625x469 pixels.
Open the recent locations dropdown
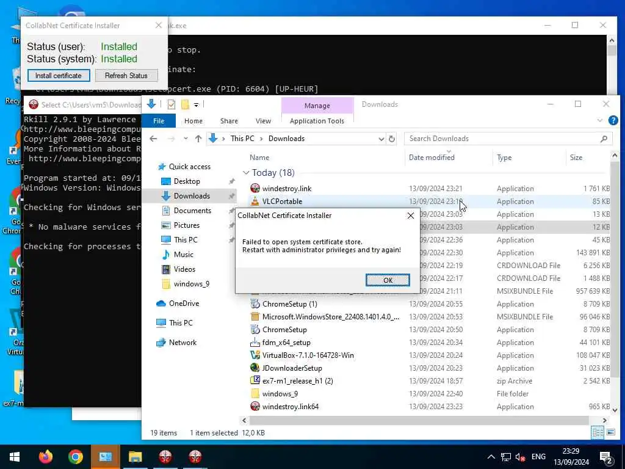[x=186, y=139]
